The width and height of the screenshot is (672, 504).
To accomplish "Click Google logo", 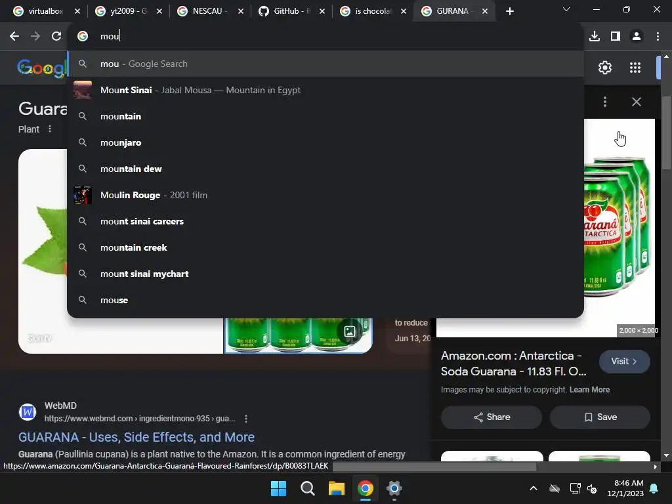I will [x=42, y=68].
